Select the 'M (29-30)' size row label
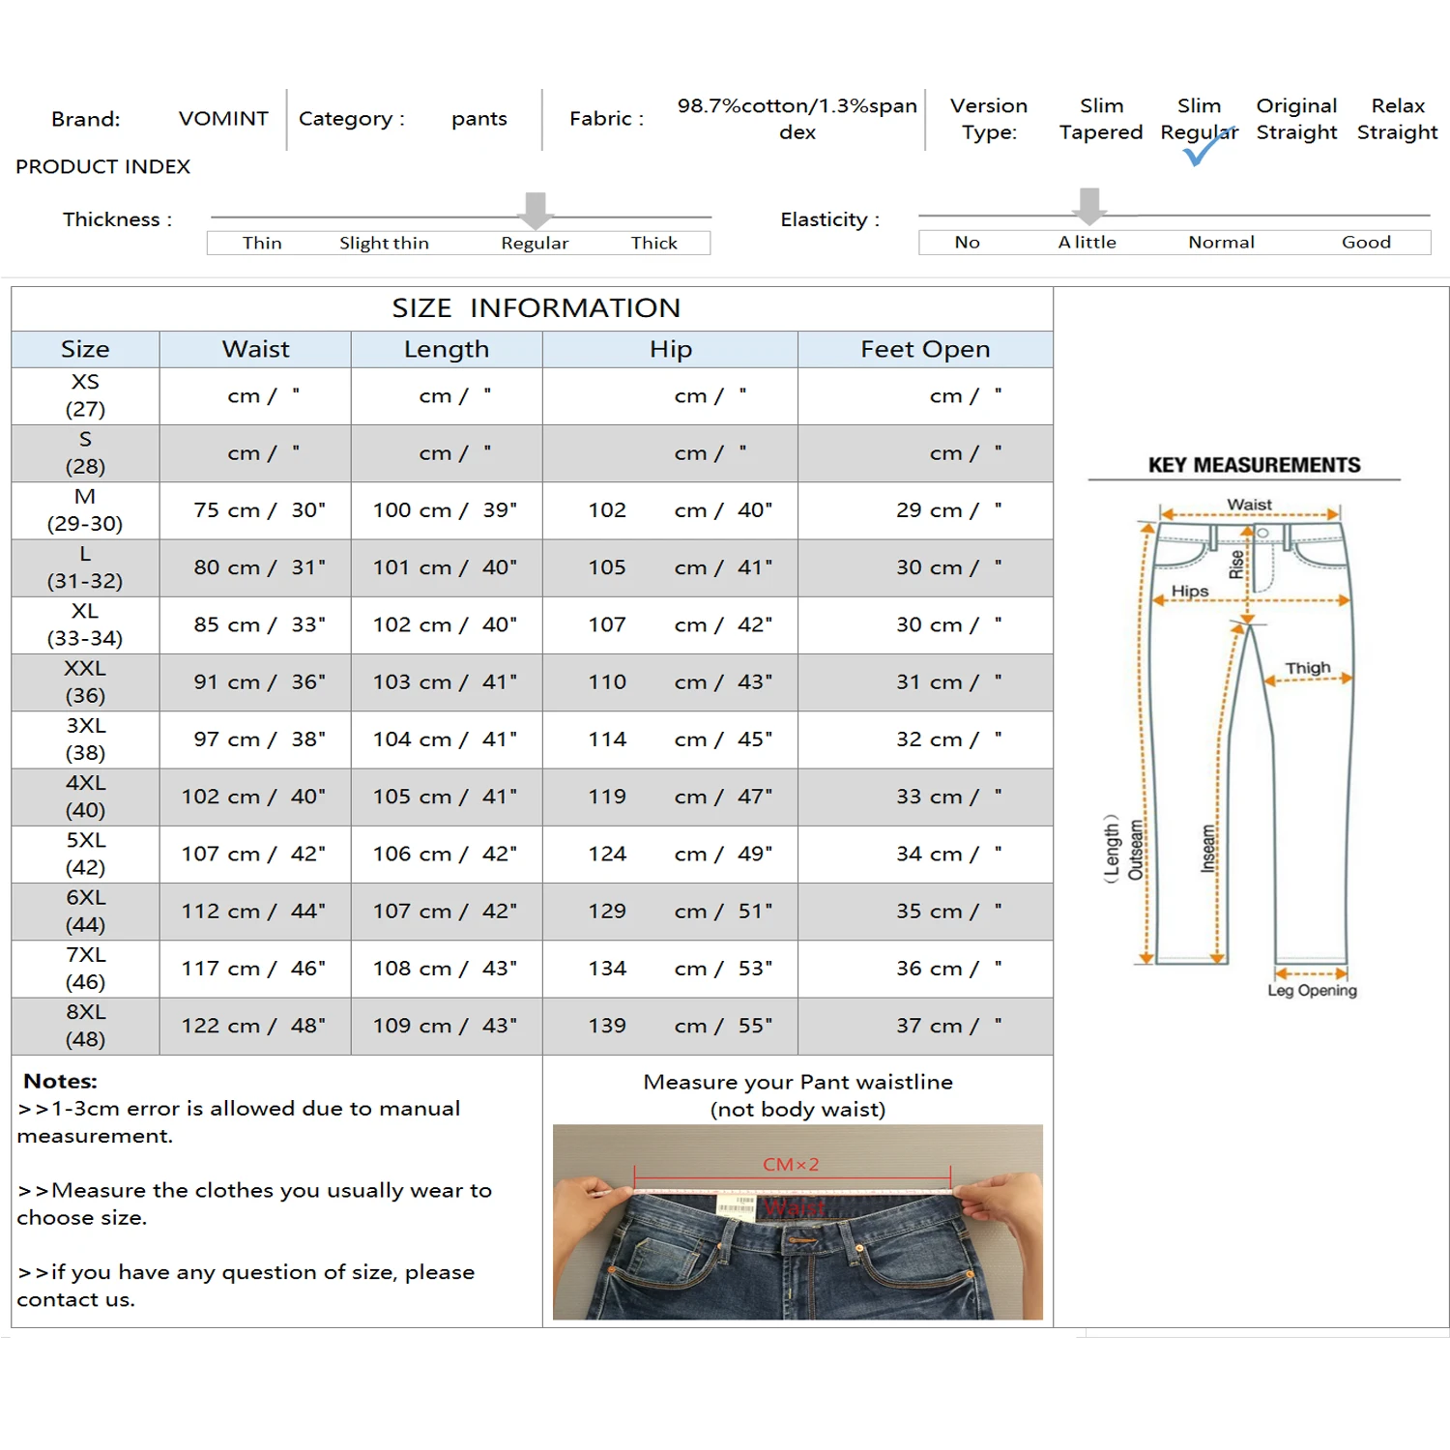The image size is (1450, 1450). [85, 509]
